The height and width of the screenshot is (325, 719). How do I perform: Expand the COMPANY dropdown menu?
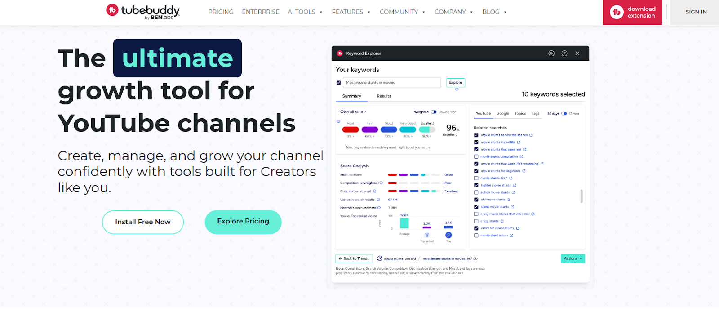pos(453,12)
